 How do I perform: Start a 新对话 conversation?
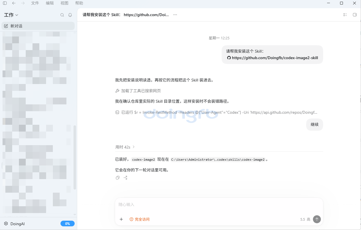click(38, 26)
